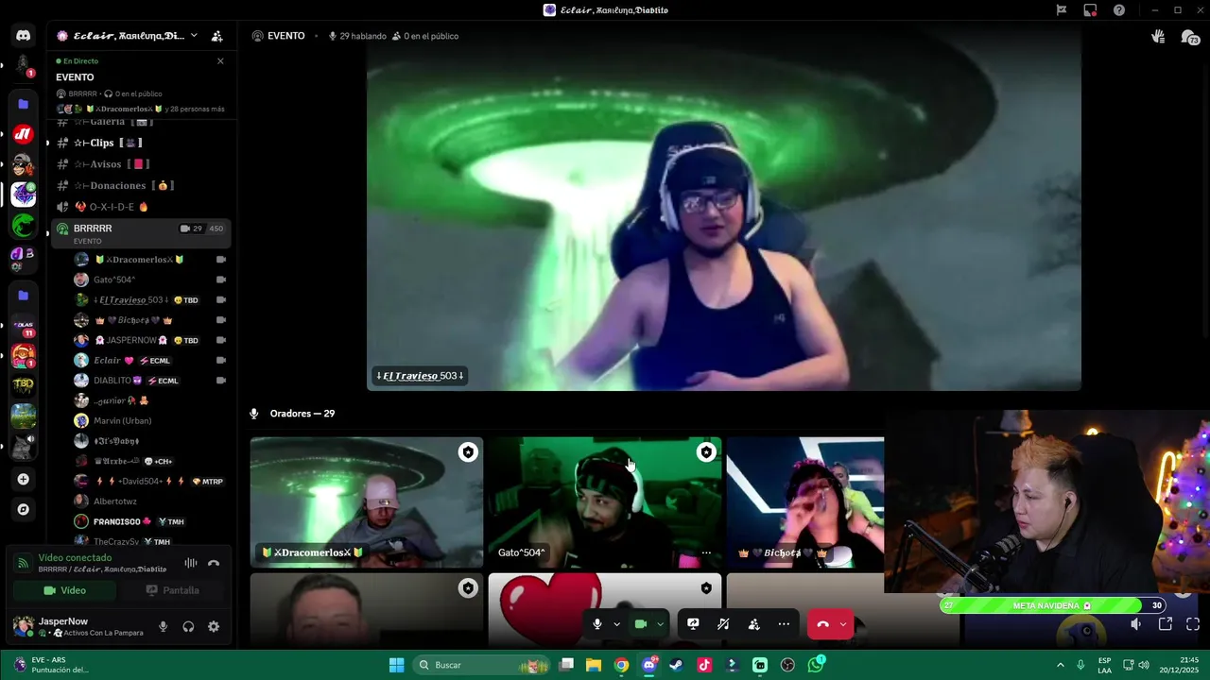Screen dimensions: 1210x680
Task: Toggle the music-off icon in call bar
Action: [723, 624]
